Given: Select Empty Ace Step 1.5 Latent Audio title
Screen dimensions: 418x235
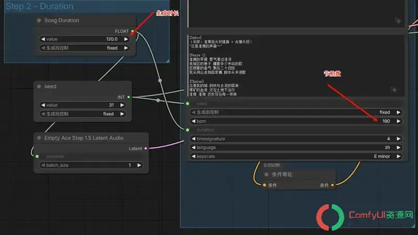Looking at the screenshot, I should (x=84, y=138).
